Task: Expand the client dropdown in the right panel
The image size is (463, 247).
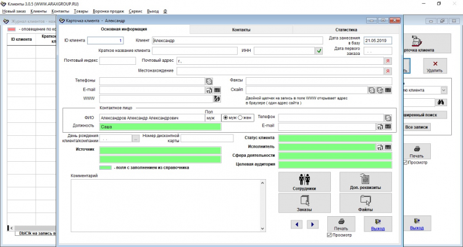Action: pos(443,90)
